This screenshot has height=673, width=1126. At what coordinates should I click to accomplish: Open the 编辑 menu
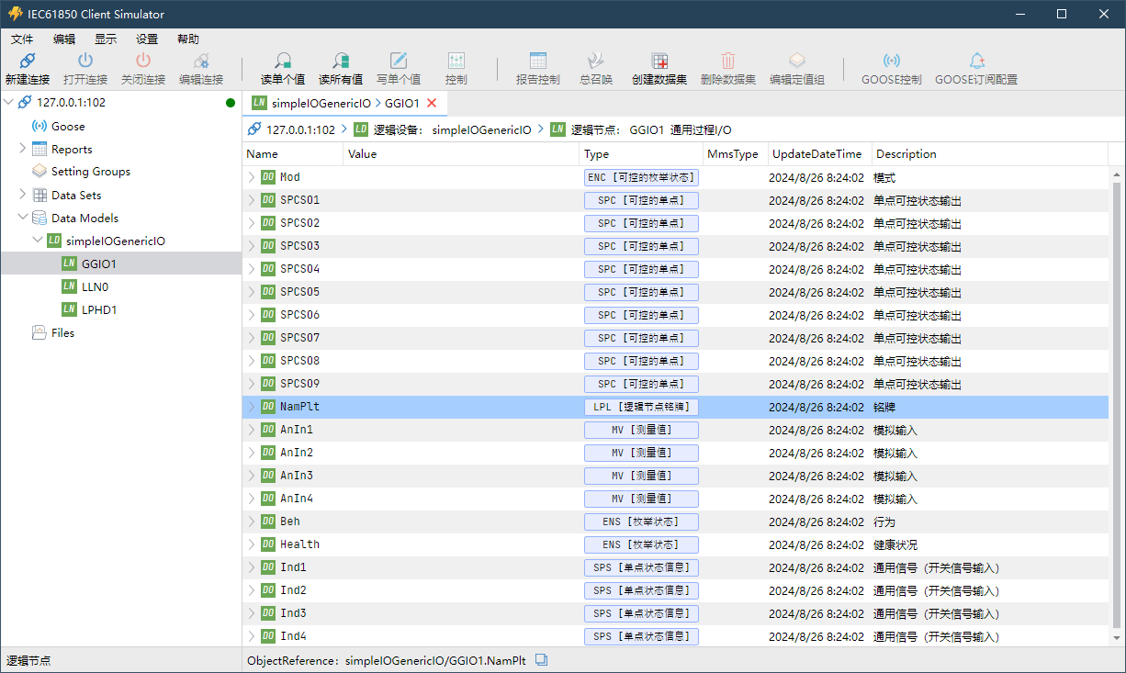(64, 39)
